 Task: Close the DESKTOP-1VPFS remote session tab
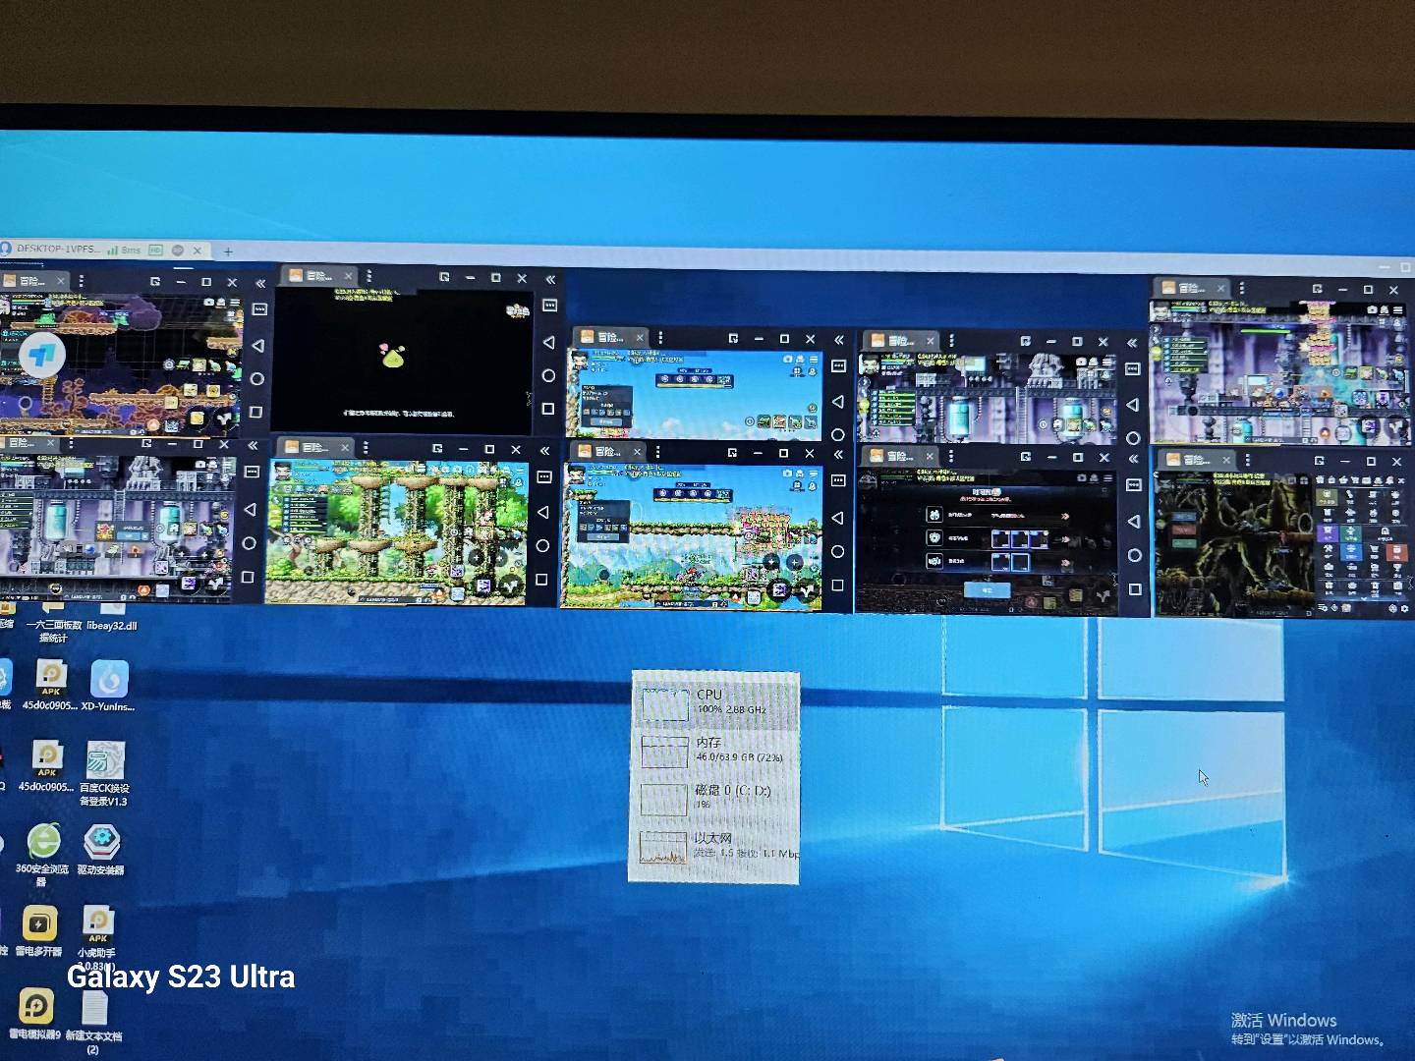[198, 251]
